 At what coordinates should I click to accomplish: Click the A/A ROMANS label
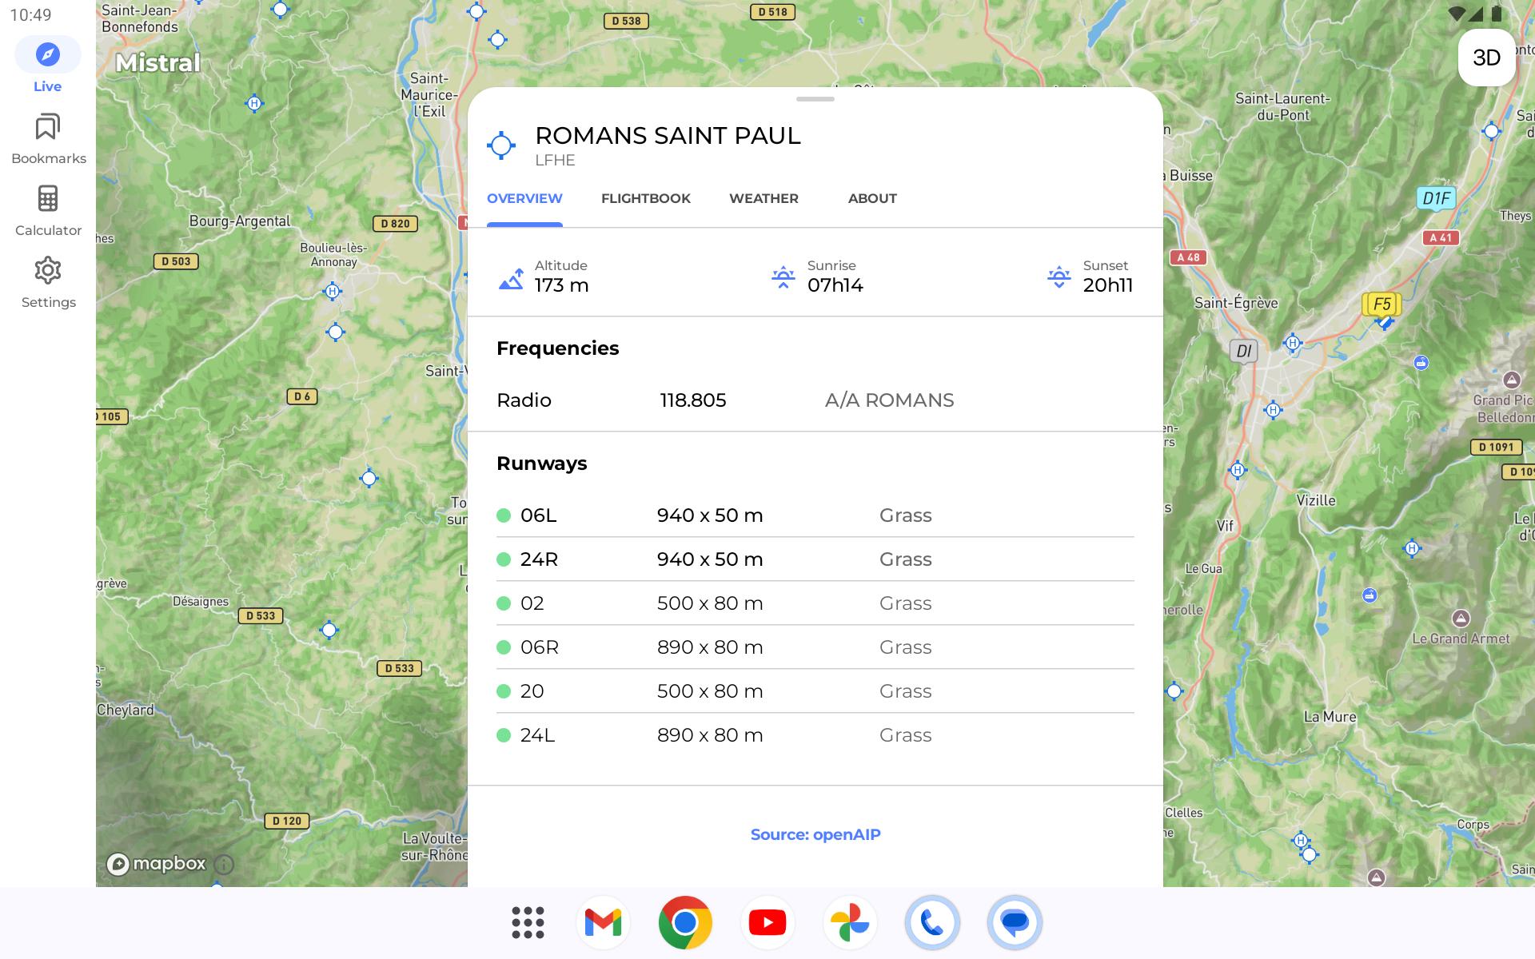tap(889, 400)
